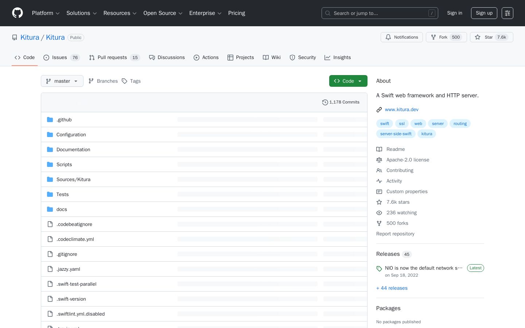Switch to the Issues tab
Image resolution: width=525 pixels, height=328 pixels.
tap(61, 58)
